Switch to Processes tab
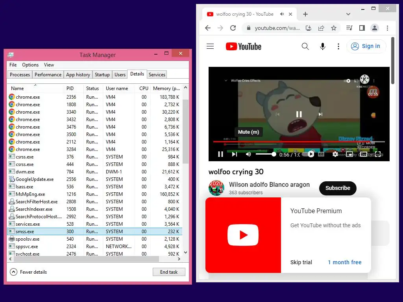This screenshot has width=403, height=302. (x=20, y=74)
